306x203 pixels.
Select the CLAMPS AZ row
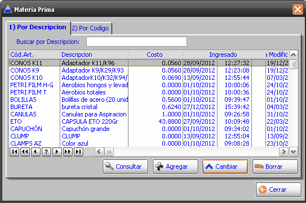pyautogui.click(x=149, y=143)
